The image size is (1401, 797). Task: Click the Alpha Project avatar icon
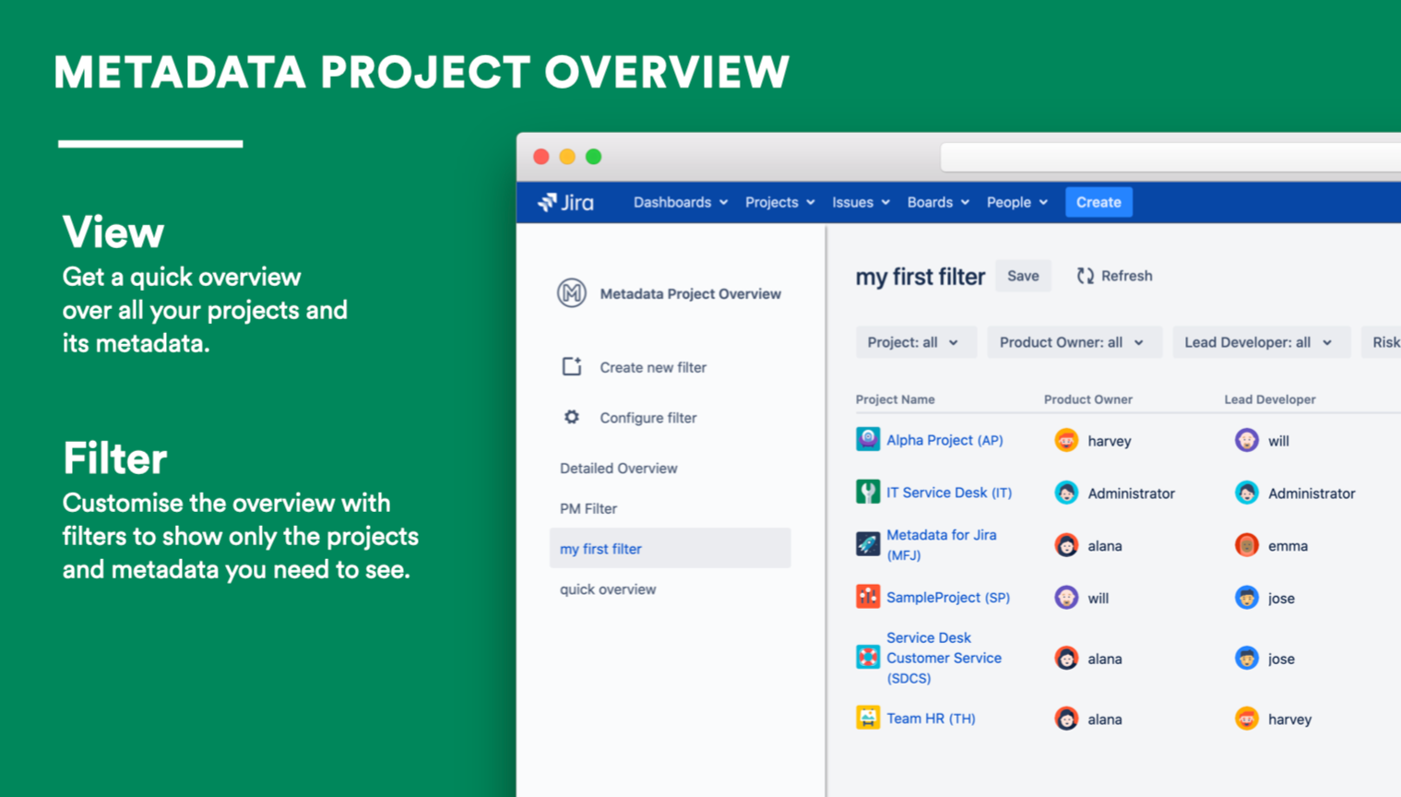[x=868, y=439]
